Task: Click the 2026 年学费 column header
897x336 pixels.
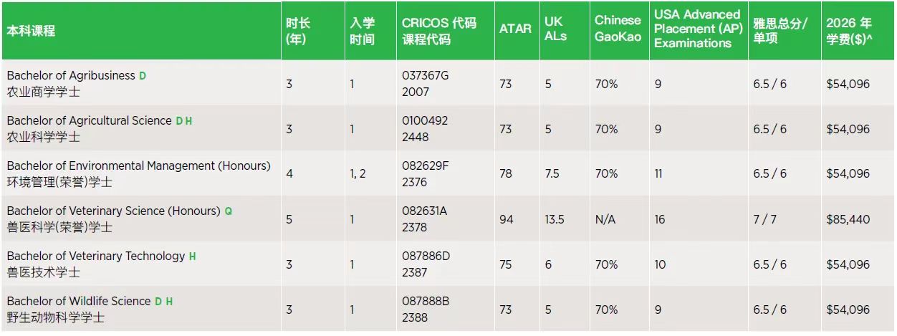Action: pyautogui.click(x=849, y=31)
